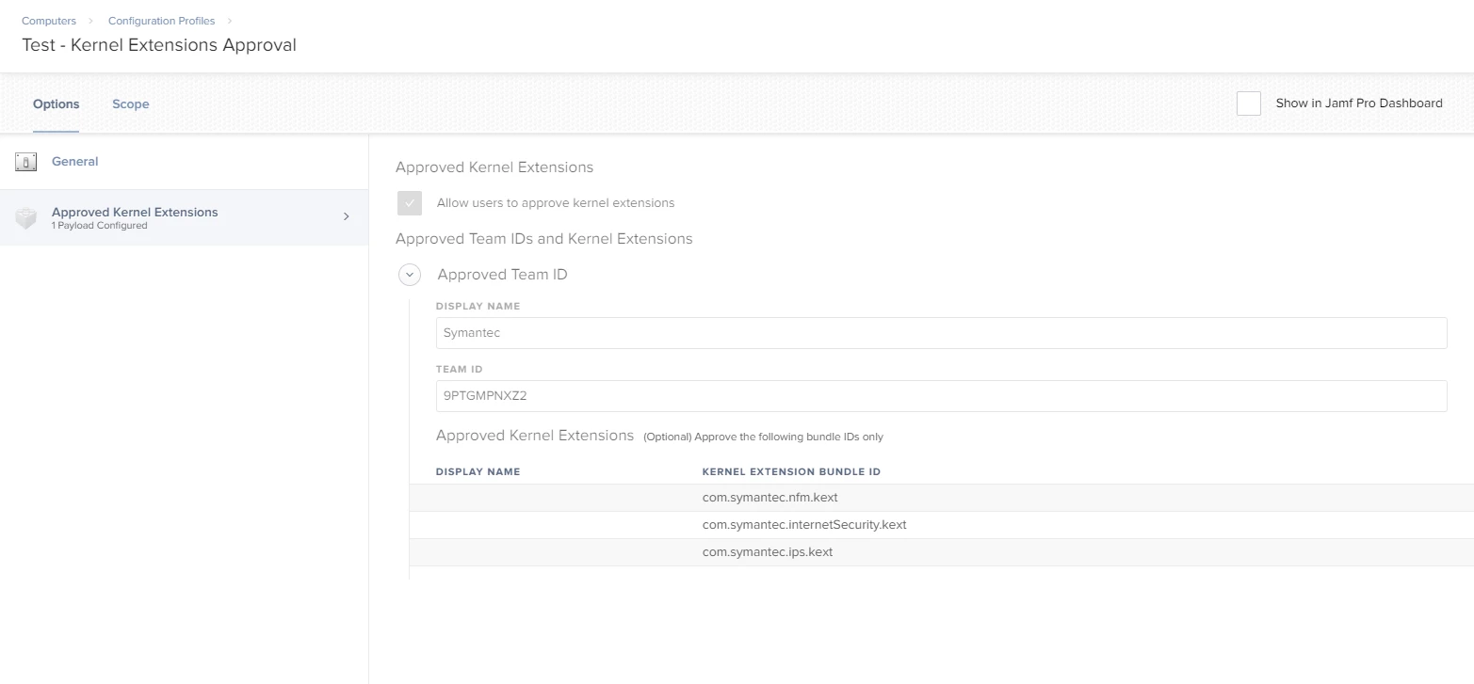Click the Approved Team IDs and Kernel Extensions heading
Viewport: 1474px width, 684px height.
[x=544, y=239]
